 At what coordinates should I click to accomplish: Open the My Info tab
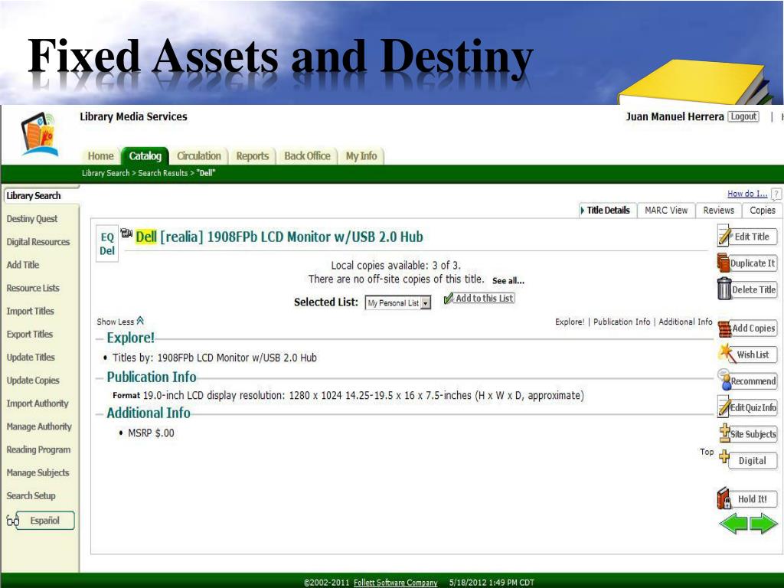361,156
